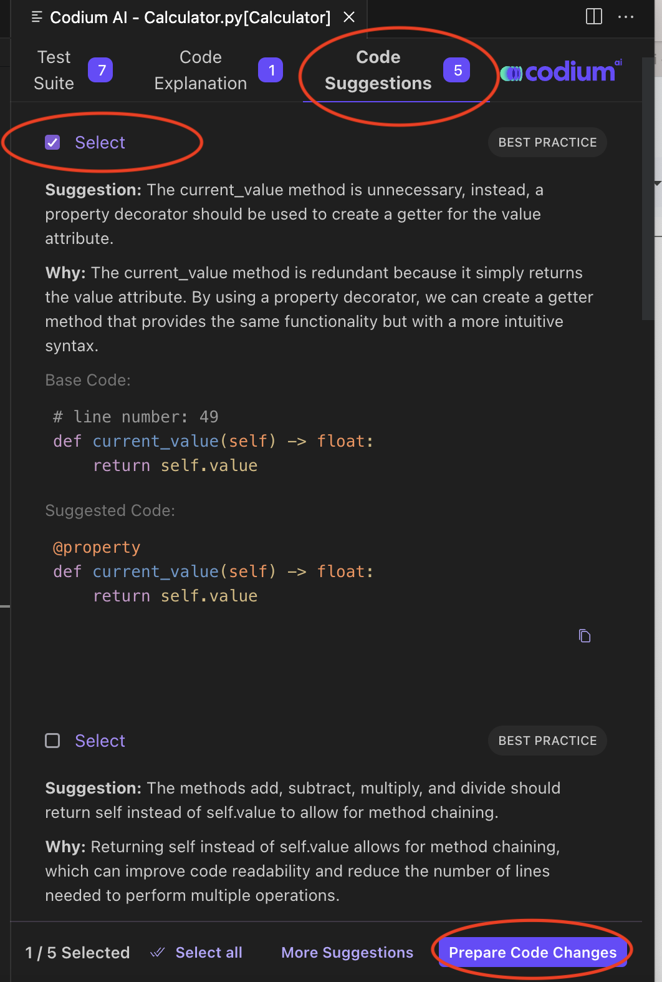Request More Suggestions

click(x=347, y=953)
